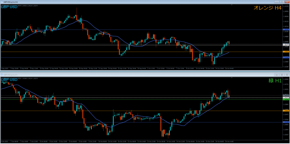The height and width of the screenshot is (144, 290).
Task: Close the H1 chart window
Action: point(287,75)
